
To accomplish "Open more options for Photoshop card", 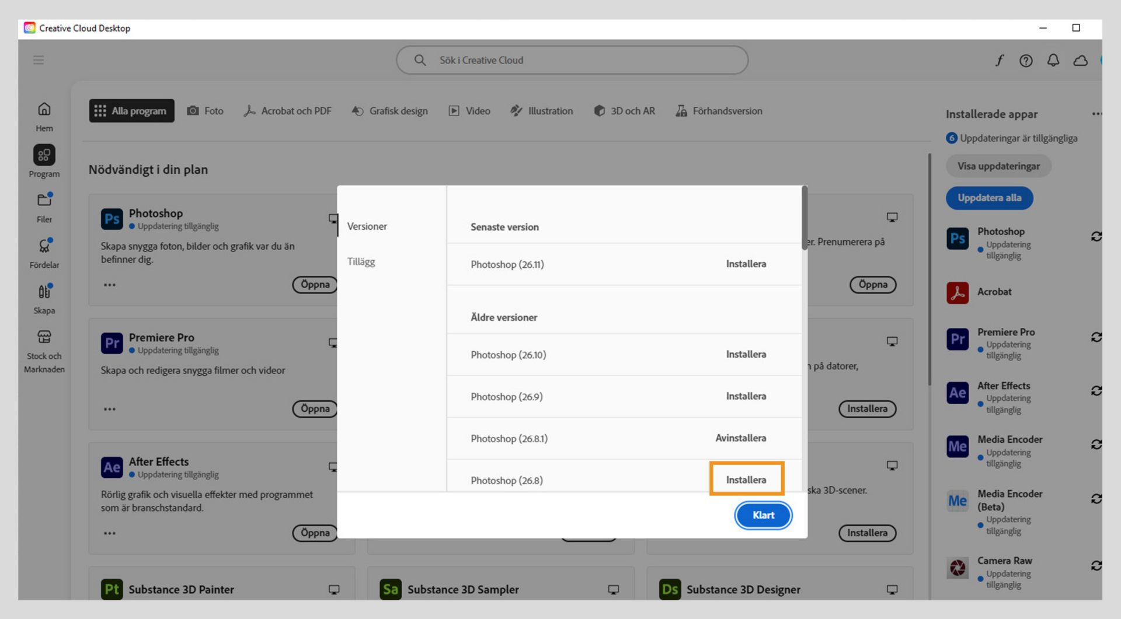I will click(110, 285).
